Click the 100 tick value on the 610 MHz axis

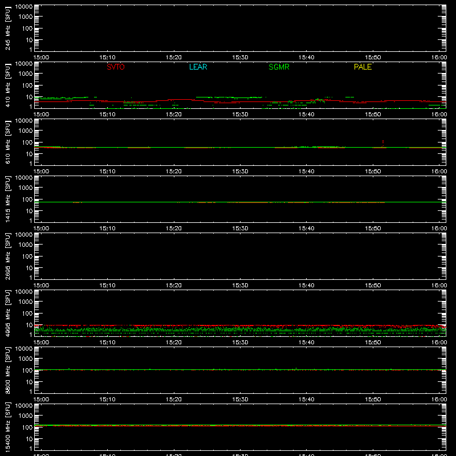pyautogui.click(x=27, y=142)
